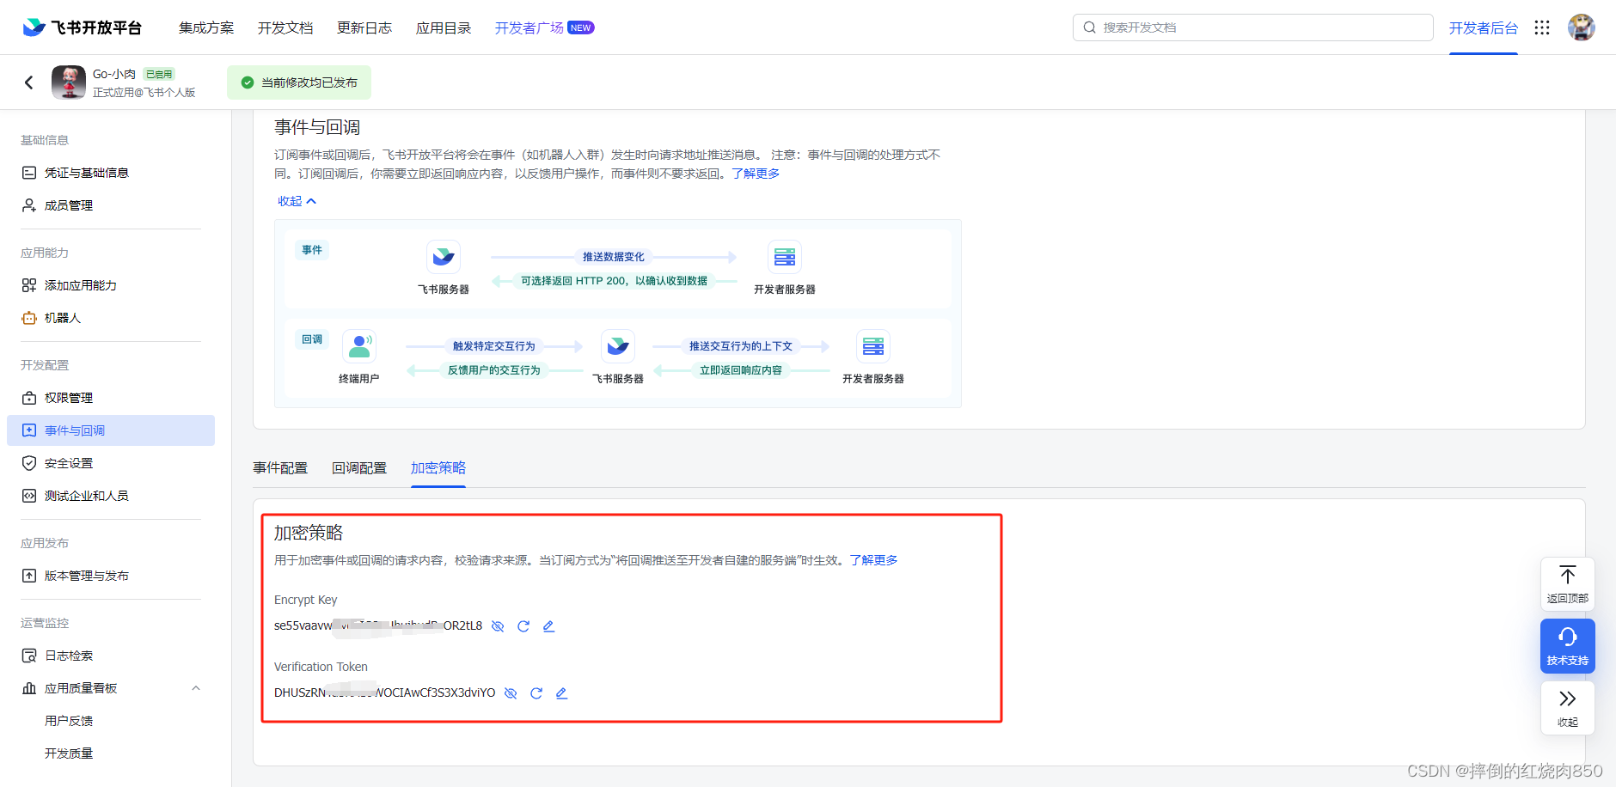Open 开发者广场 in top navigation

[x=544, y=27]
